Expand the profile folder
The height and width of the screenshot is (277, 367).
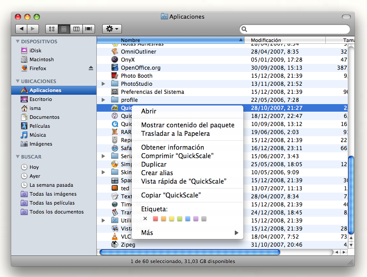(103, 100)
